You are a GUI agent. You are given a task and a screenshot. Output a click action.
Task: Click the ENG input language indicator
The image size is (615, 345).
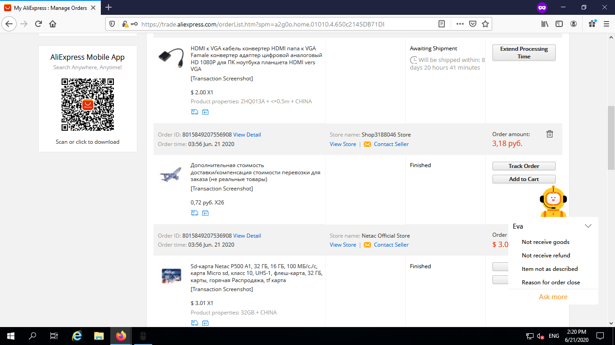pyautogui.click(x=554, y=336)
